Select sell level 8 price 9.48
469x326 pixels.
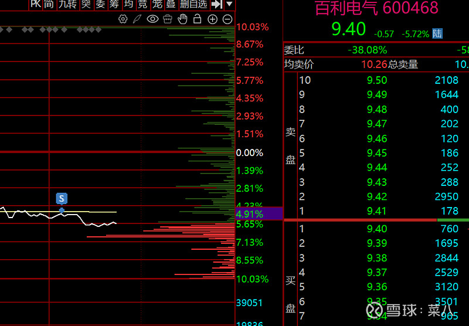[x=377, y=109]
